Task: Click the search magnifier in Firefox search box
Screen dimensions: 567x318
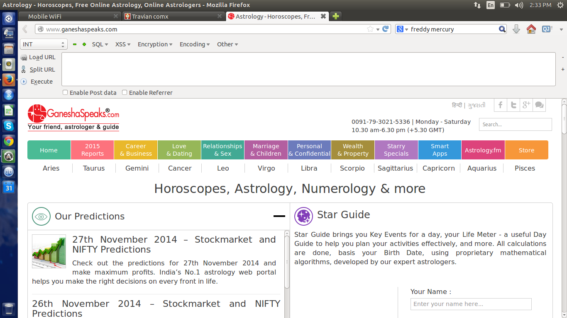Action: point(502,29)
